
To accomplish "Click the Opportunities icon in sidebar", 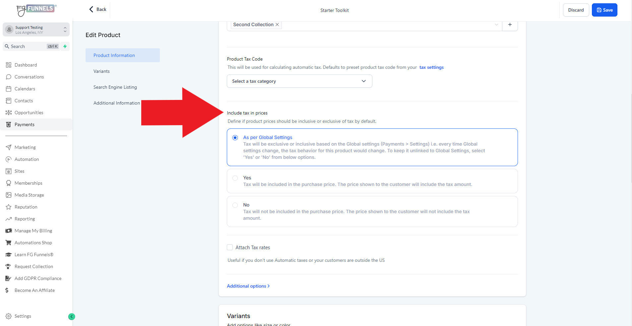I will click(9, 113).
